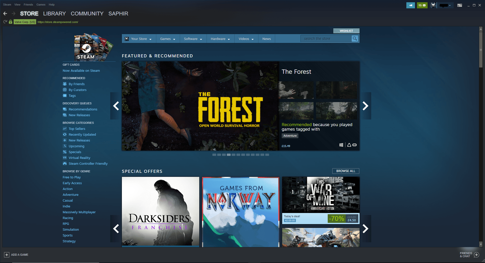485x263 pixels.
Task: Select the first carousel page indicator
Action: click(x=214, y=155)
